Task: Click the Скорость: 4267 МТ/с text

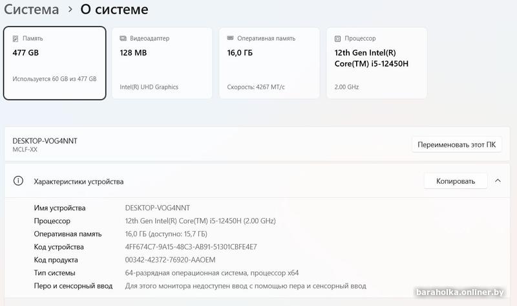Action: [256, 87]
